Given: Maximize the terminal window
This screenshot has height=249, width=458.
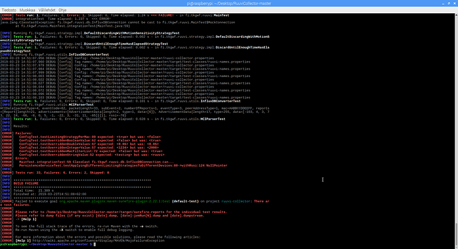Looking at the screenshot, I should click(449, 3).
